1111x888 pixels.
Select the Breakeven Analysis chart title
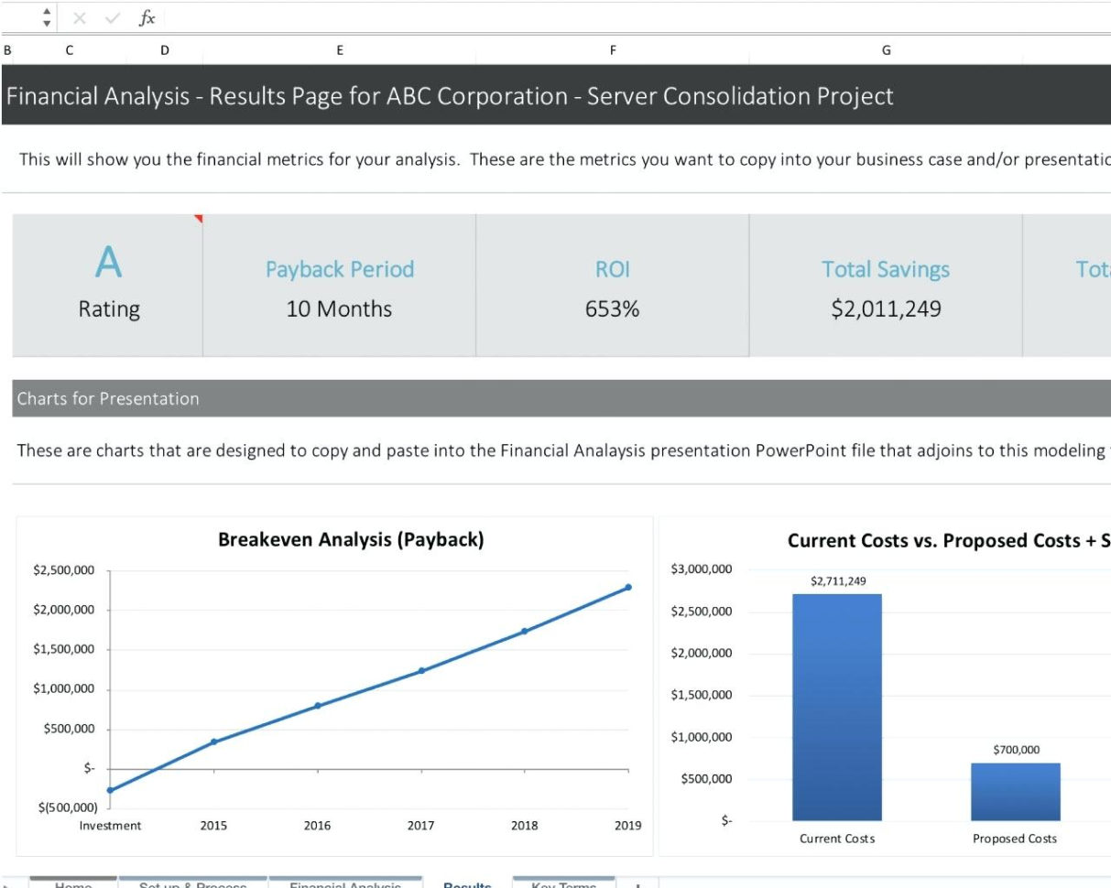click(351, 540)
